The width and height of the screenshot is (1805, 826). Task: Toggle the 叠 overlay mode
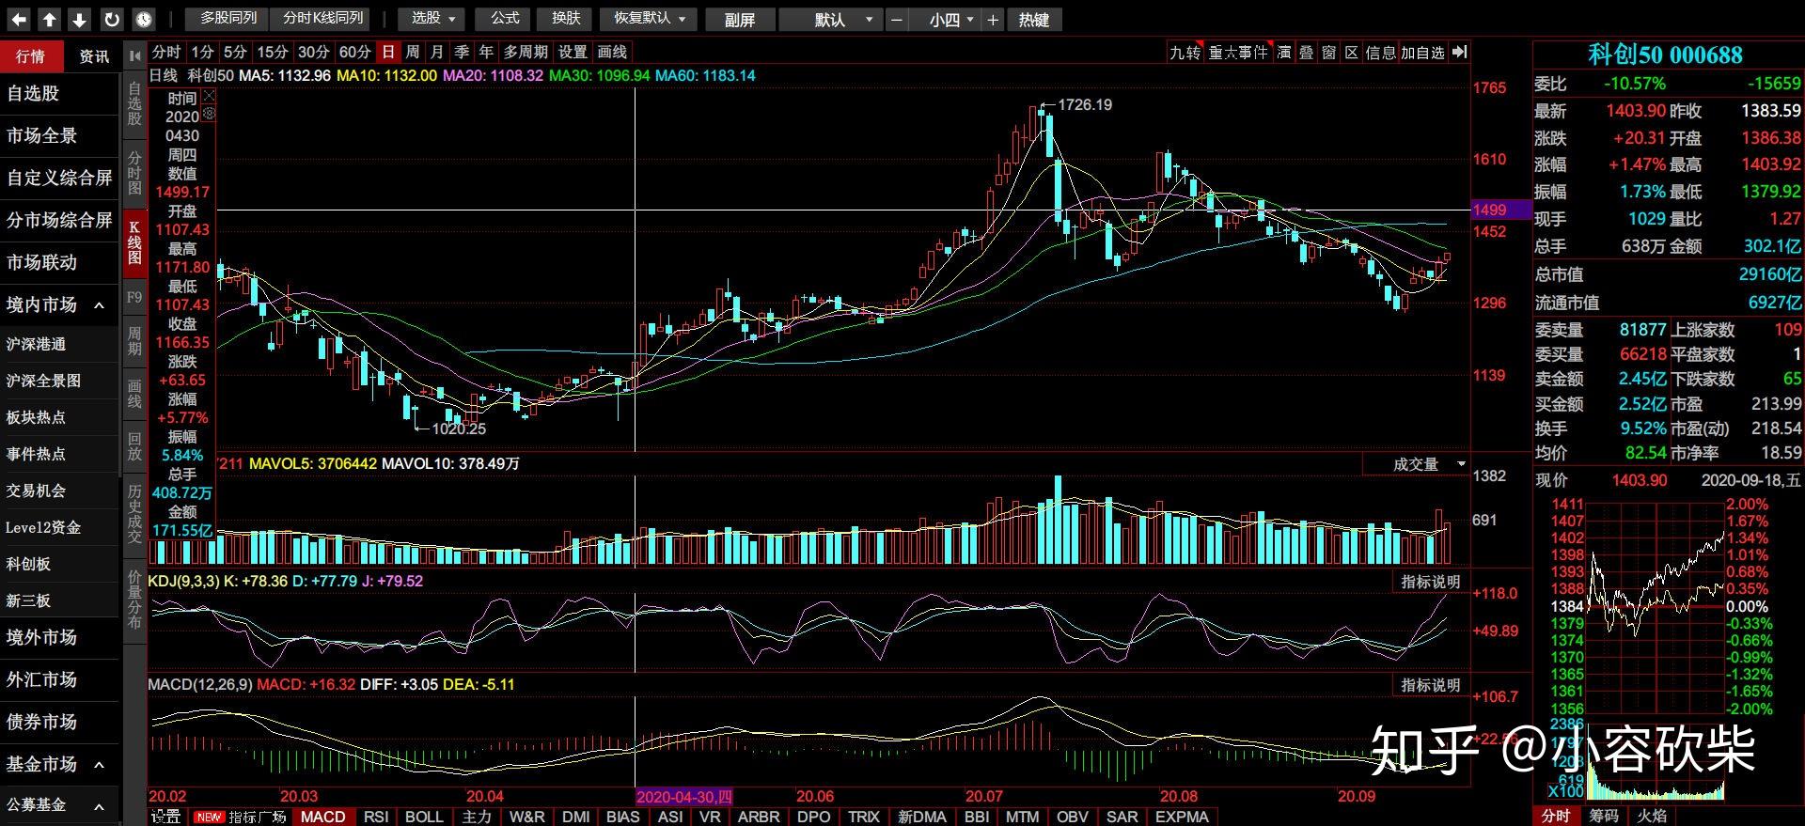tap(1307, 53)
